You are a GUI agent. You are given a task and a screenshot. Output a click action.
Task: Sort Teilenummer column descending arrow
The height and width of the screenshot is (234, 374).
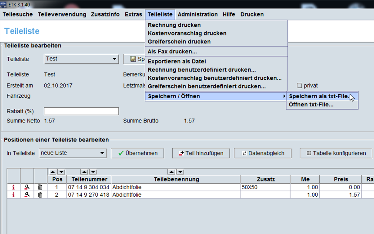(x=93, y=172)
